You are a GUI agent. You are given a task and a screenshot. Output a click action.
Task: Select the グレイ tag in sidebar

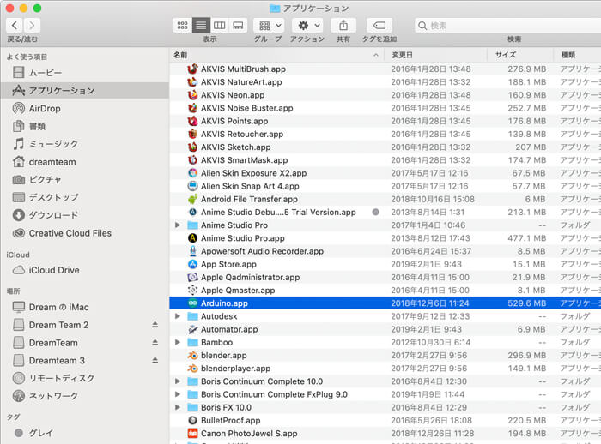coord(85,433)
